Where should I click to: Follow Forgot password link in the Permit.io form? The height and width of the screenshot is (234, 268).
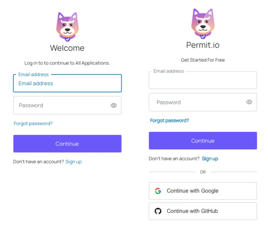point(169,121)
